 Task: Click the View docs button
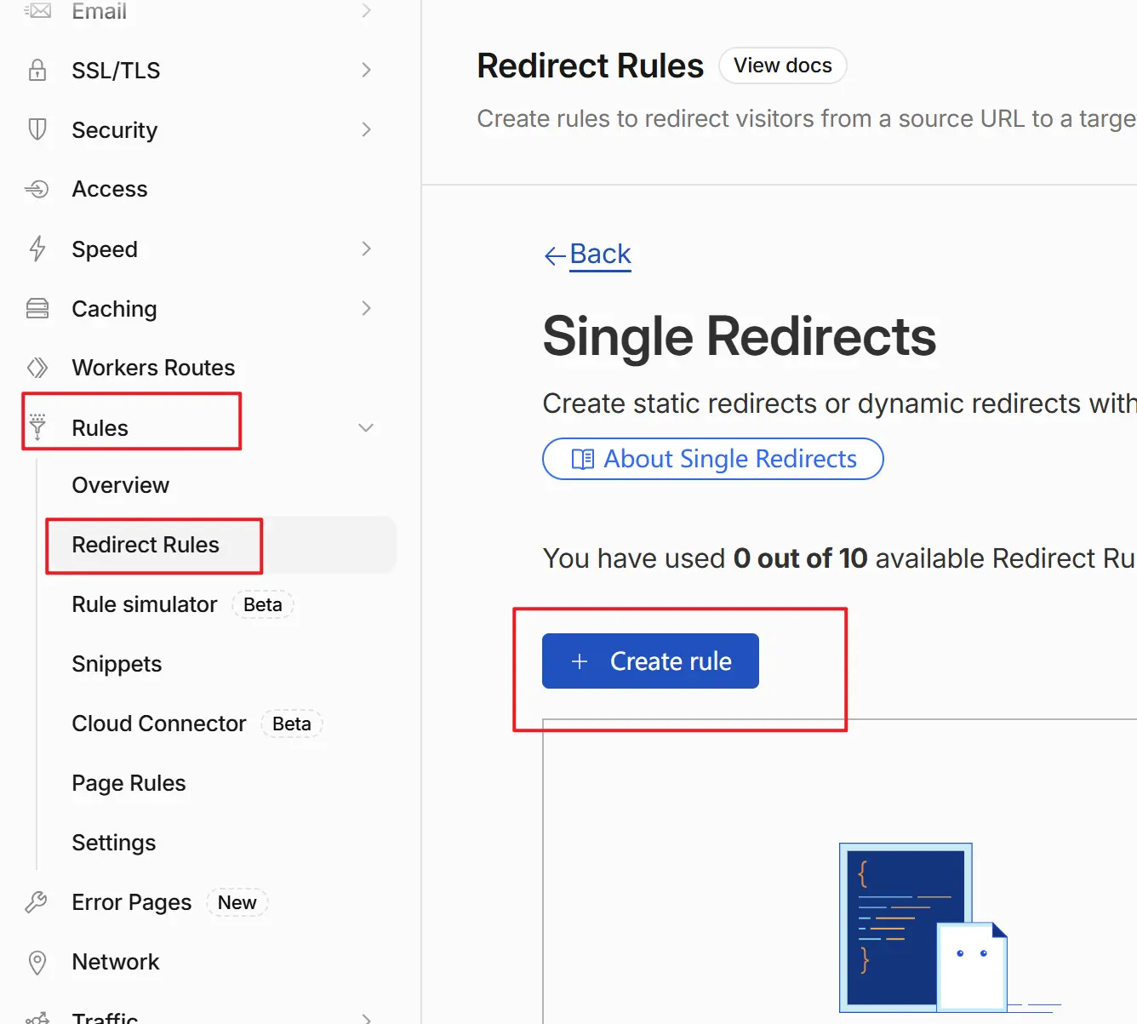(x=783, y=66)
